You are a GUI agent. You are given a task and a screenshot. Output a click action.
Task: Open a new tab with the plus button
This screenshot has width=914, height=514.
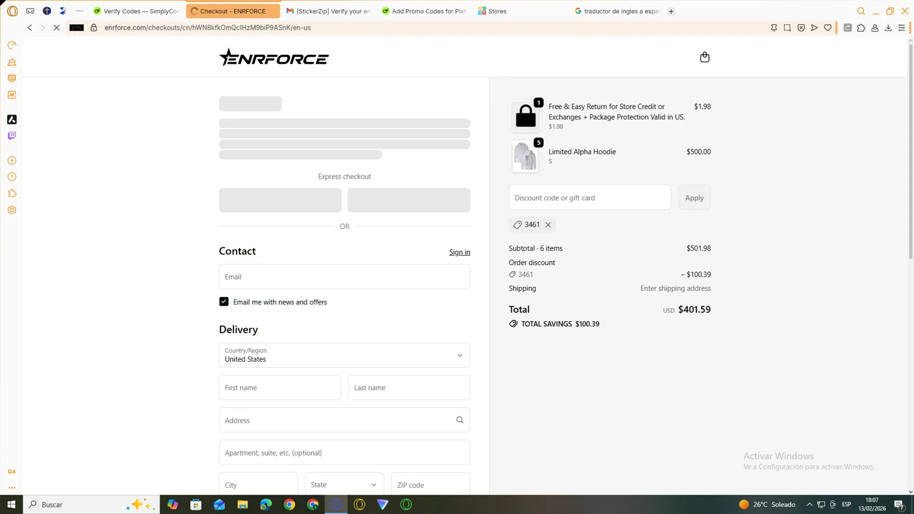coord(671,11)
